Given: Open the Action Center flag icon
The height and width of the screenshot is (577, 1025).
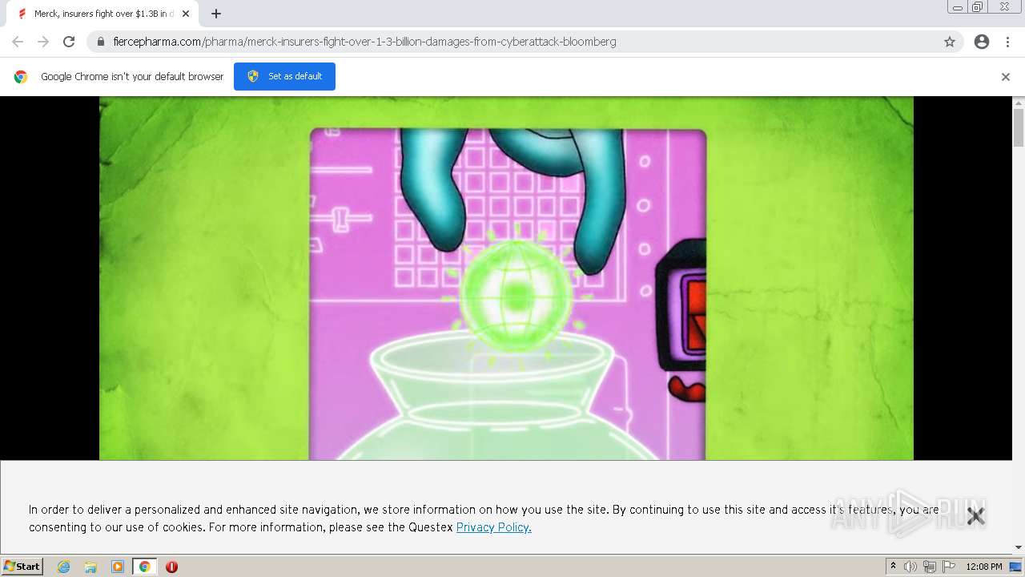Looking at the screenshot, I should (x=949, y=567).
